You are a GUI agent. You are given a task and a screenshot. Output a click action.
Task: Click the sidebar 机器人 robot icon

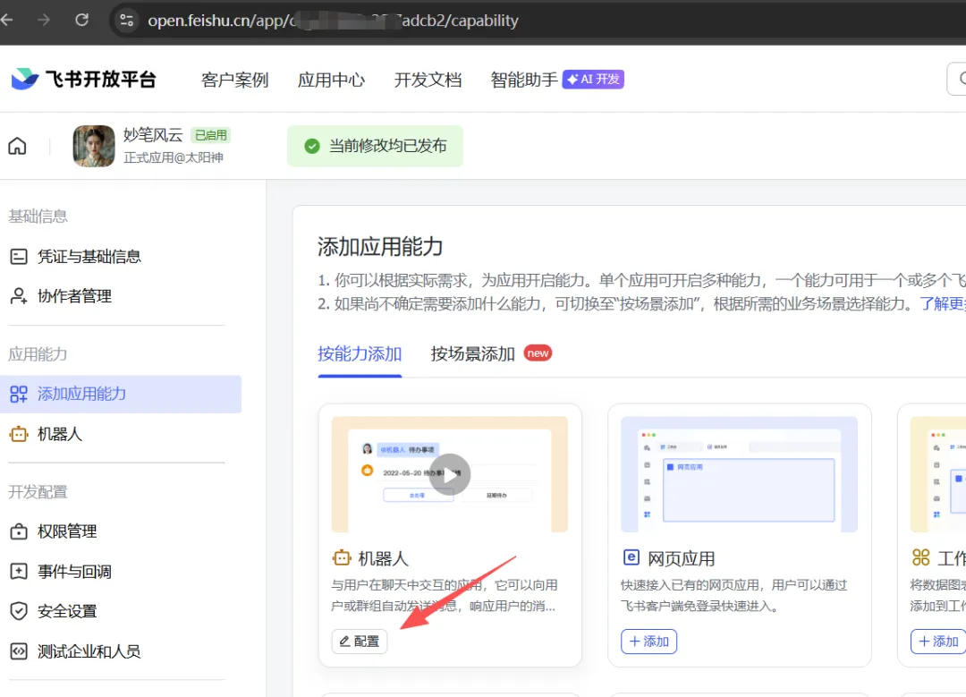point(19,434)
